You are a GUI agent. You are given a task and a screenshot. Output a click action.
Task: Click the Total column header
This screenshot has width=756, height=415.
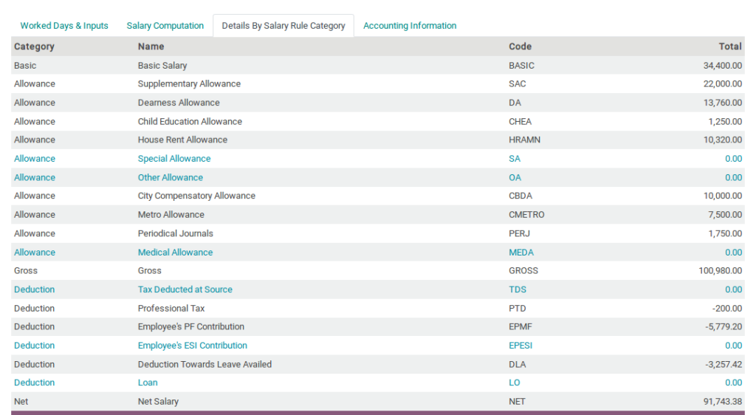pyautogui.click(x=730, y=47)
